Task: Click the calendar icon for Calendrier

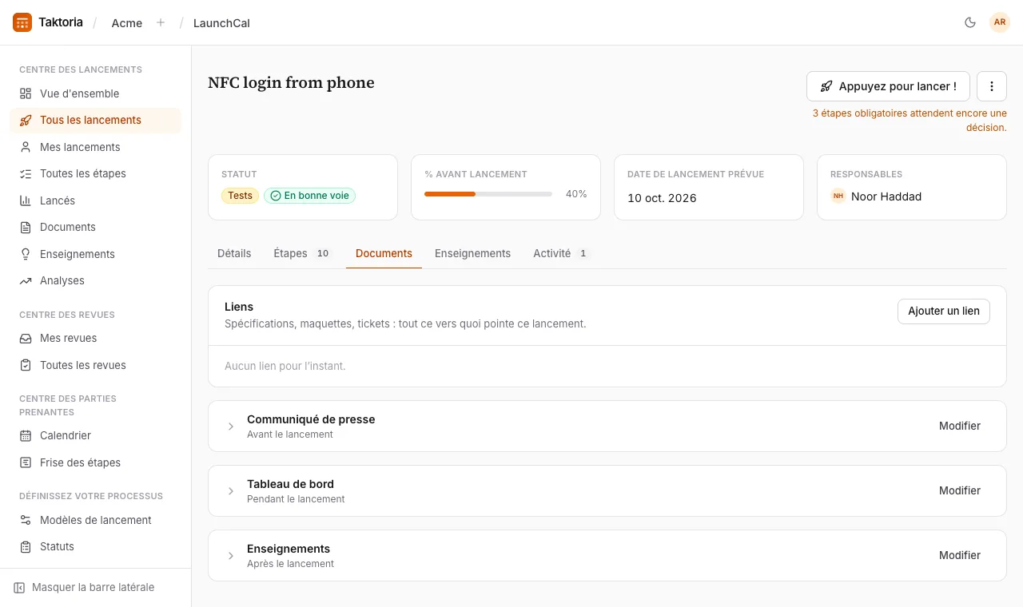Action: coord(26,436)
